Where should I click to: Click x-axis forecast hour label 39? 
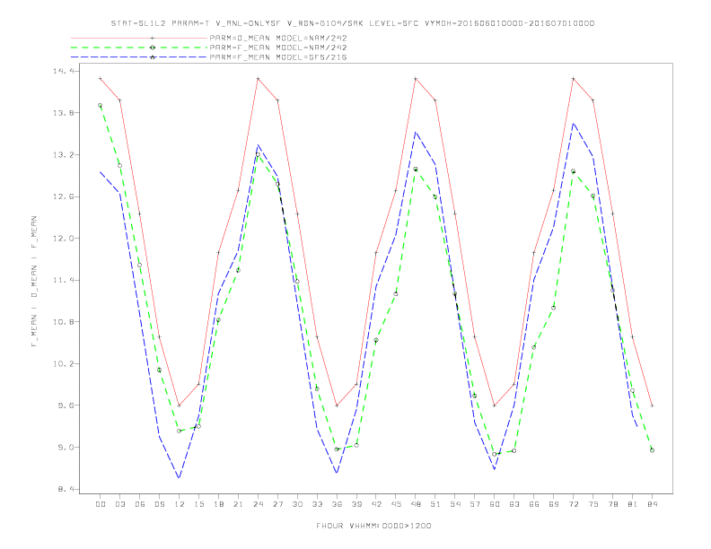(x=356, y=504)
